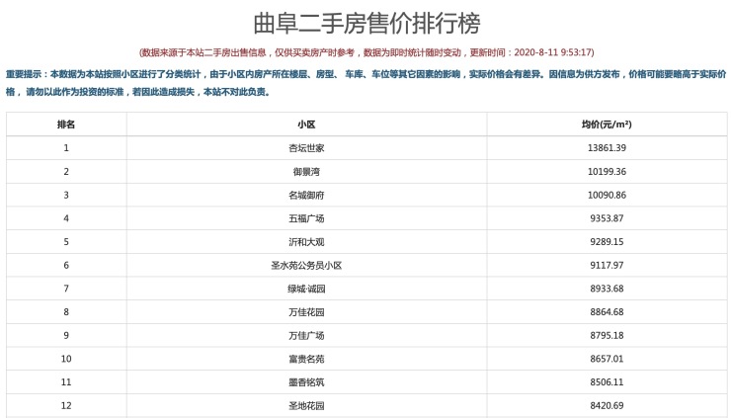Image resolution: width=731 pixels, height=418 pixels.
Task: Click rank number 5 in 沂和大观 row
Action: point(66,242)
